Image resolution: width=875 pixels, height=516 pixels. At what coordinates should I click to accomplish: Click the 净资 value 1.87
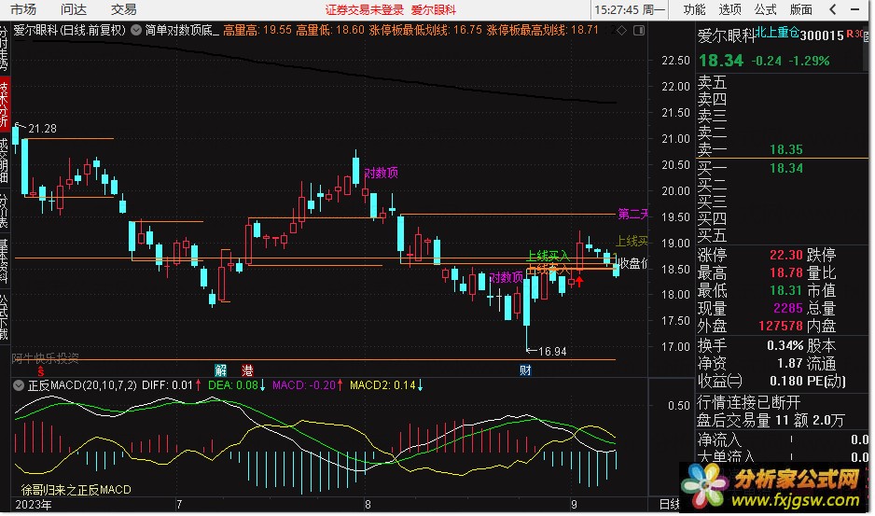coord(789,364)
